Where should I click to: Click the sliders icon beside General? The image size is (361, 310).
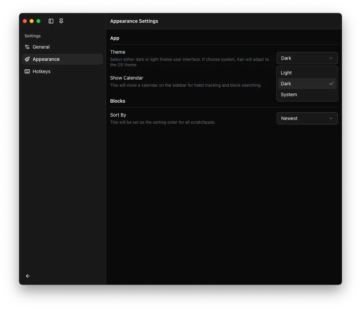27,47
